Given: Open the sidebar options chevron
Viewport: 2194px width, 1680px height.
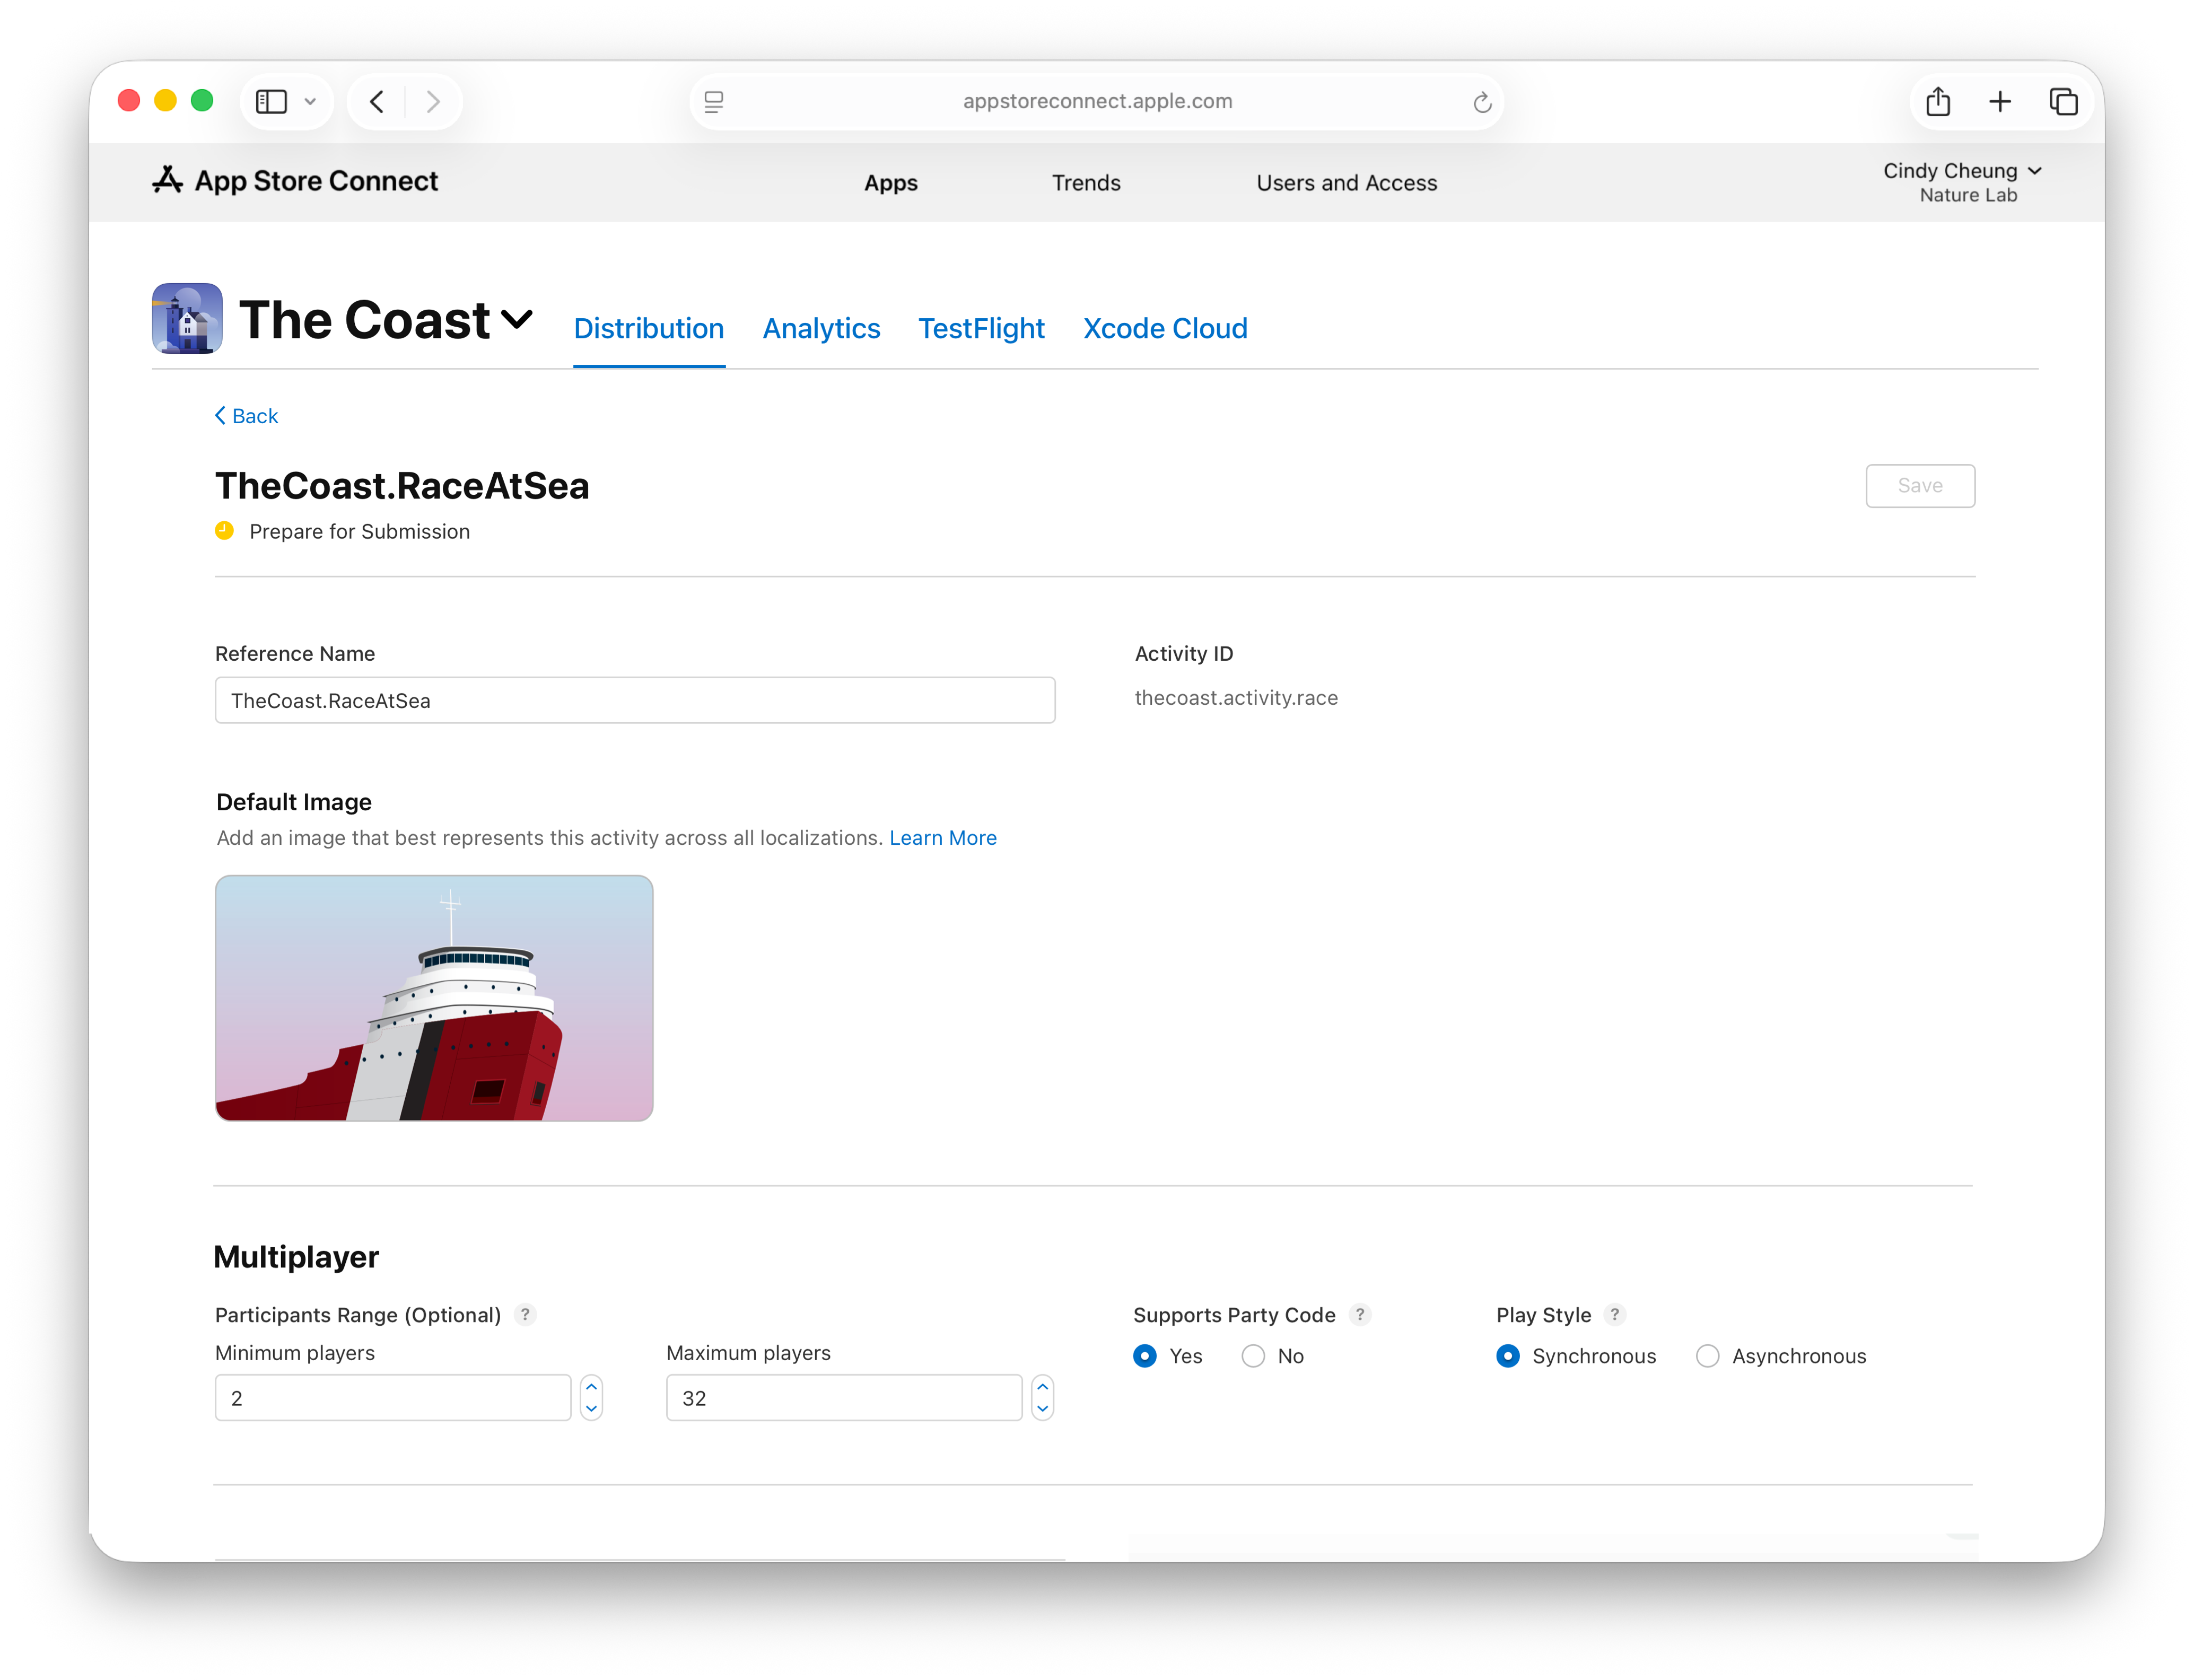Looking at the screenshot, I should (309, 101).
